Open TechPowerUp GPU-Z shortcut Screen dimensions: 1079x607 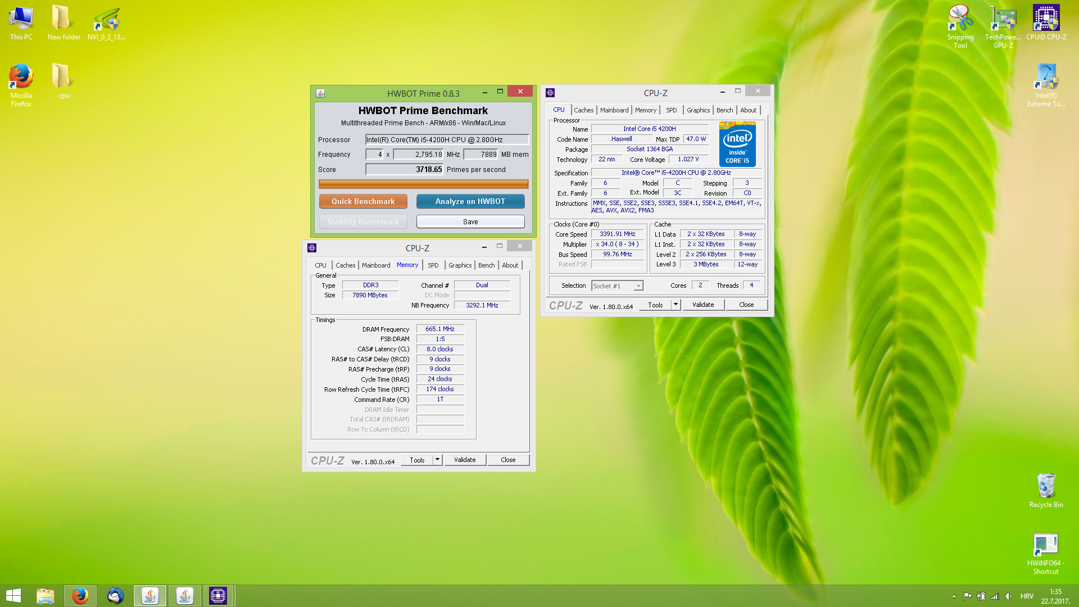click(1003, 26)
